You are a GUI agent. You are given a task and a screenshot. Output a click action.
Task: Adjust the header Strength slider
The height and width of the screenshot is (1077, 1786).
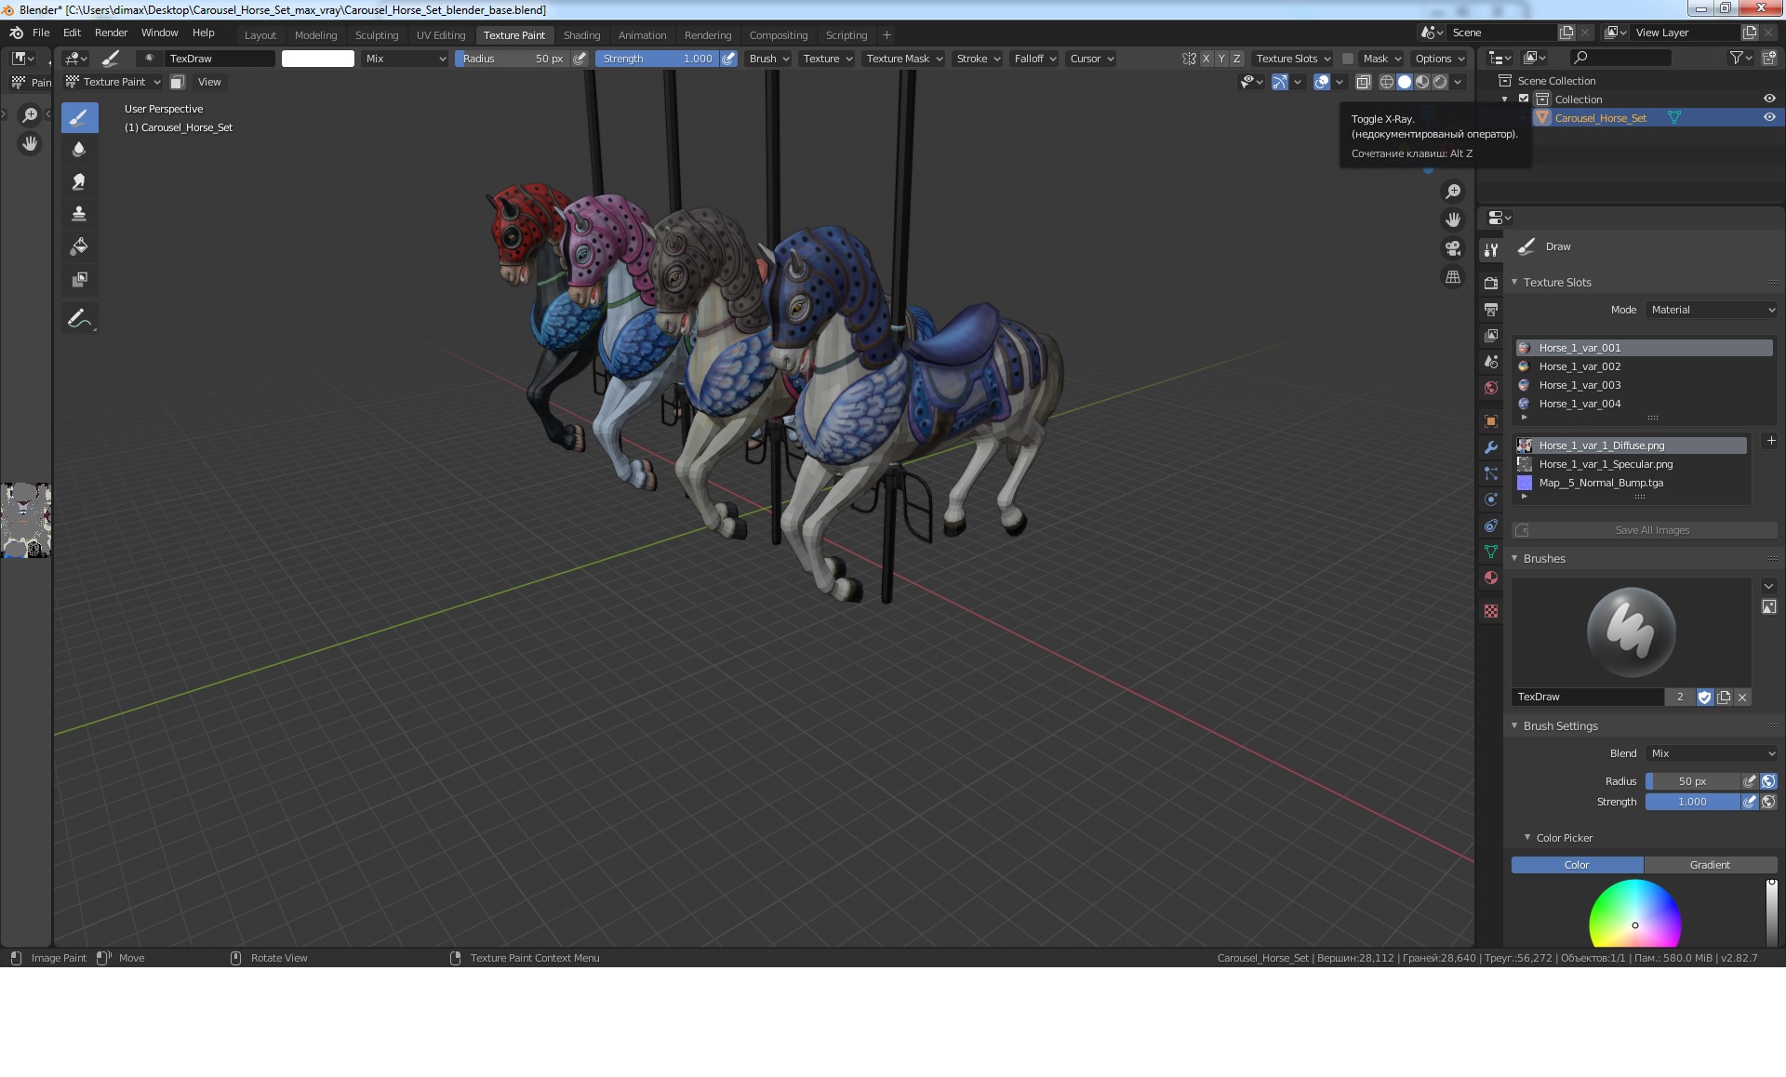[x=657, y=59]
